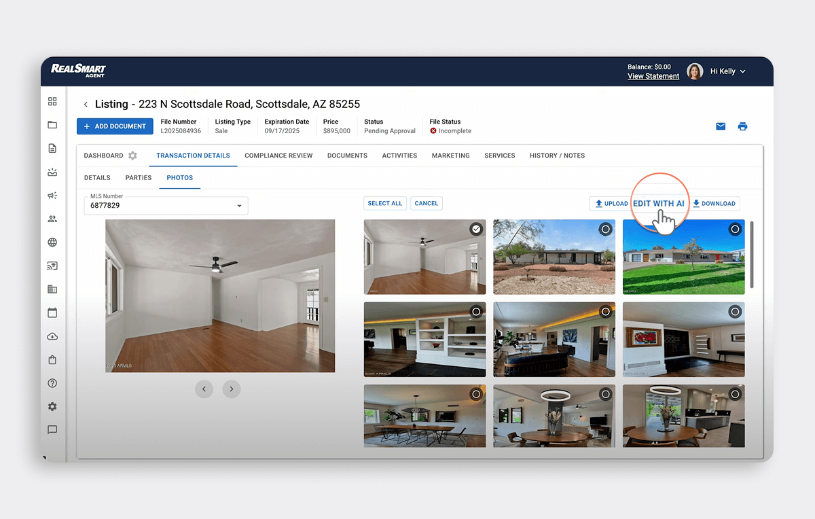Click the Edit With AI button

coord(659,203)
